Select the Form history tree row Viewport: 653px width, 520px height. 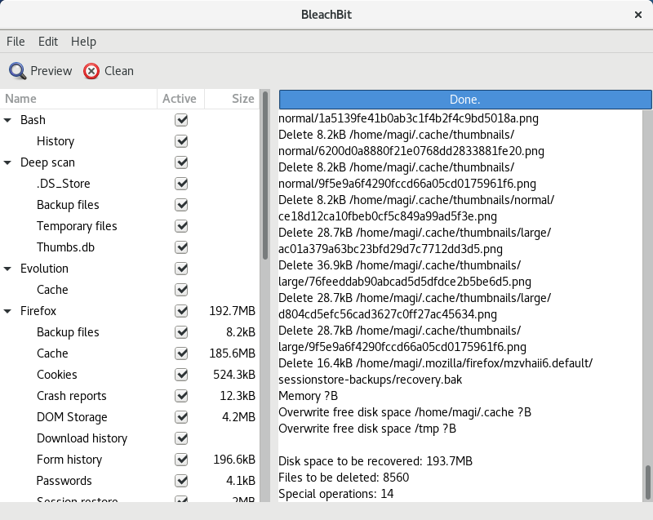tap(130, 460)
